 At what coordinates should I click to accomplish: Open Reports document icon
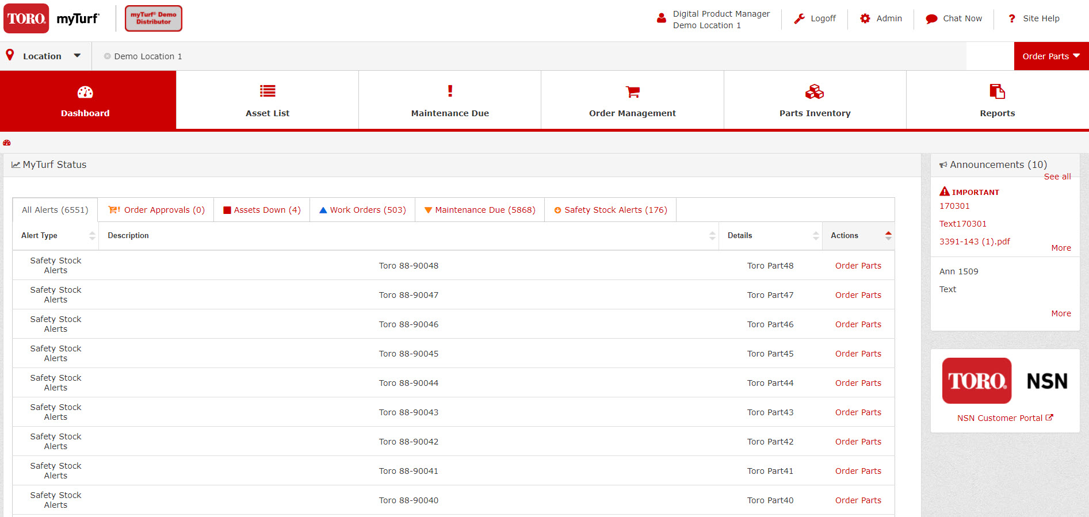[997, 91]
